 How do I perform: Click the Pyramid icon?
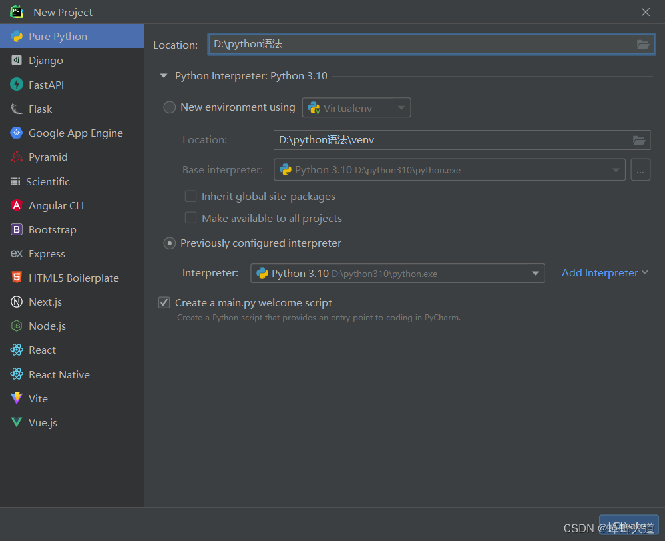tap(17, 157)
